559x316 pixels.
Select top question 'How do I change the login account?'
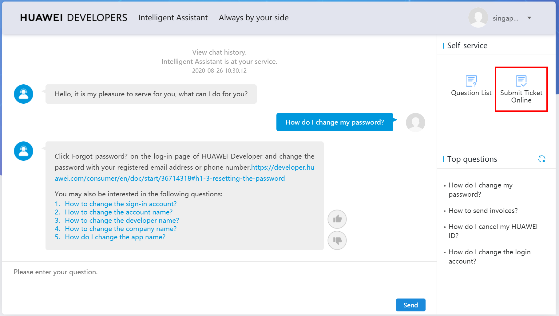490,256
